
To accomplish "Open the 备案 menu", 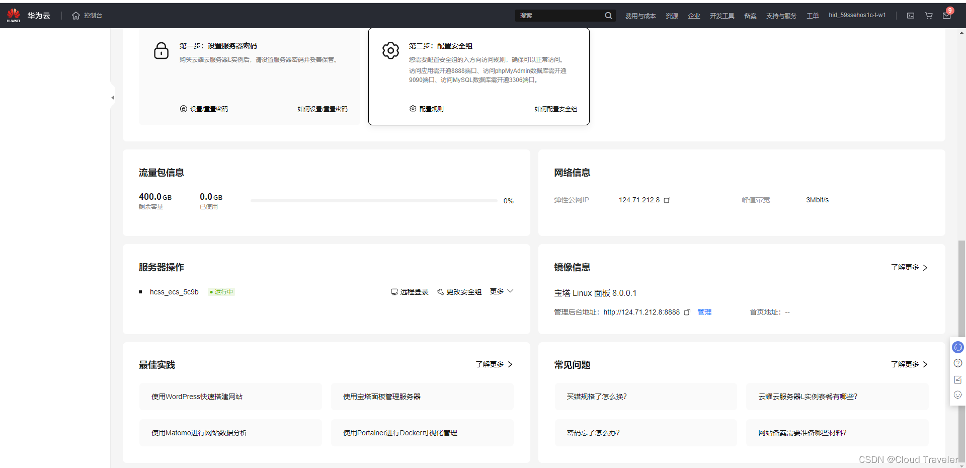I will tap(750, 16).
